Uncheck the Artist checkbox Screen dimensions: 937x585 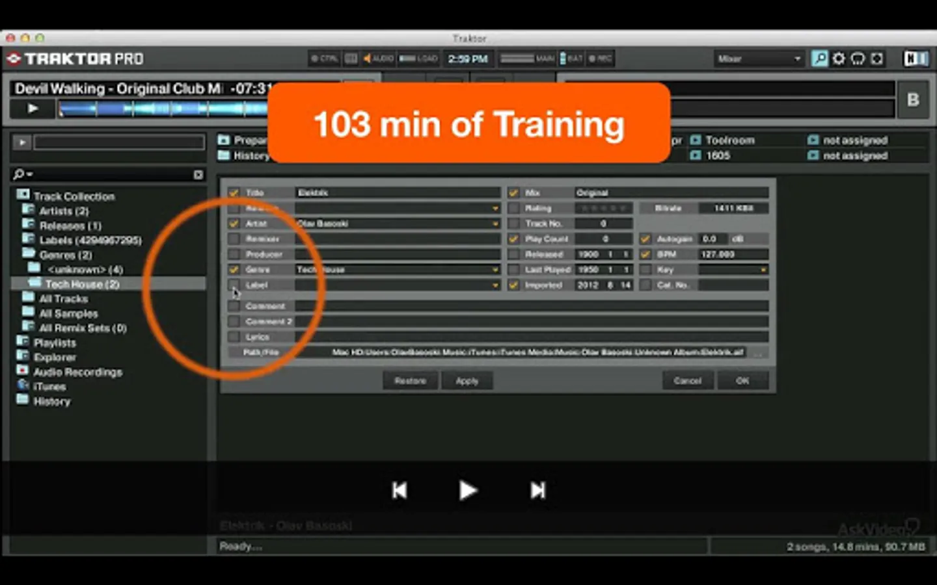point(234,223)
